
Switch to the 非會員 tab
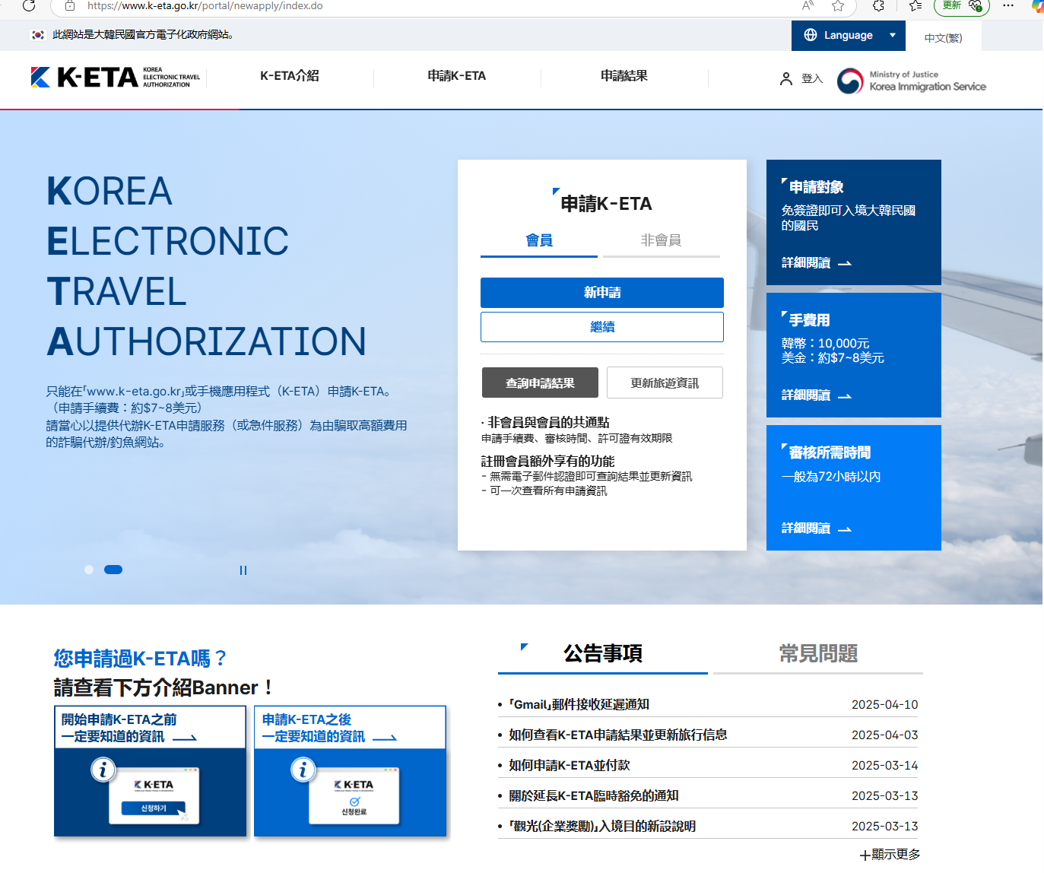(660, 240)
